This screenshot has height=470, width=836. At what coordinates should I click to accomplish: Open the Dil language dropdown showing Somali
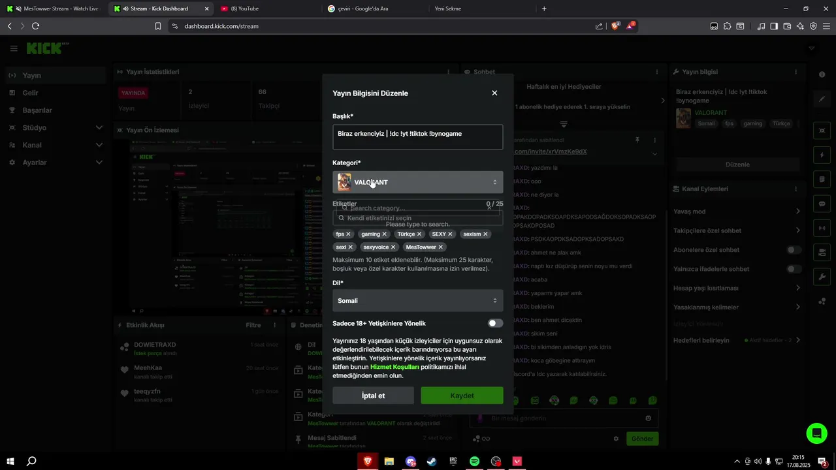[x=417, y=301]
